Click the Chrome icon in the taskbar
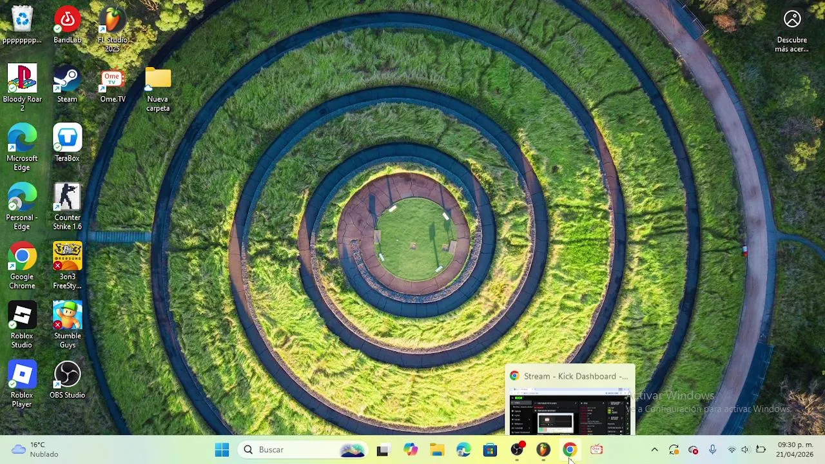Viewport: 825px width, 464px height. pos(570,450)
